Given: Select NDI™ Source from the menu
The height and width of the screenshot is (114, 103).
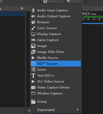Looking at the screenshot, I should (56, 64).
